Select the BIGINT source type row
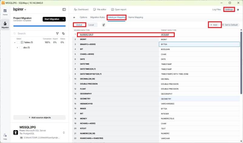Viewport: 243px width, 143px height. pyautogui.click(x=116, y=39)
